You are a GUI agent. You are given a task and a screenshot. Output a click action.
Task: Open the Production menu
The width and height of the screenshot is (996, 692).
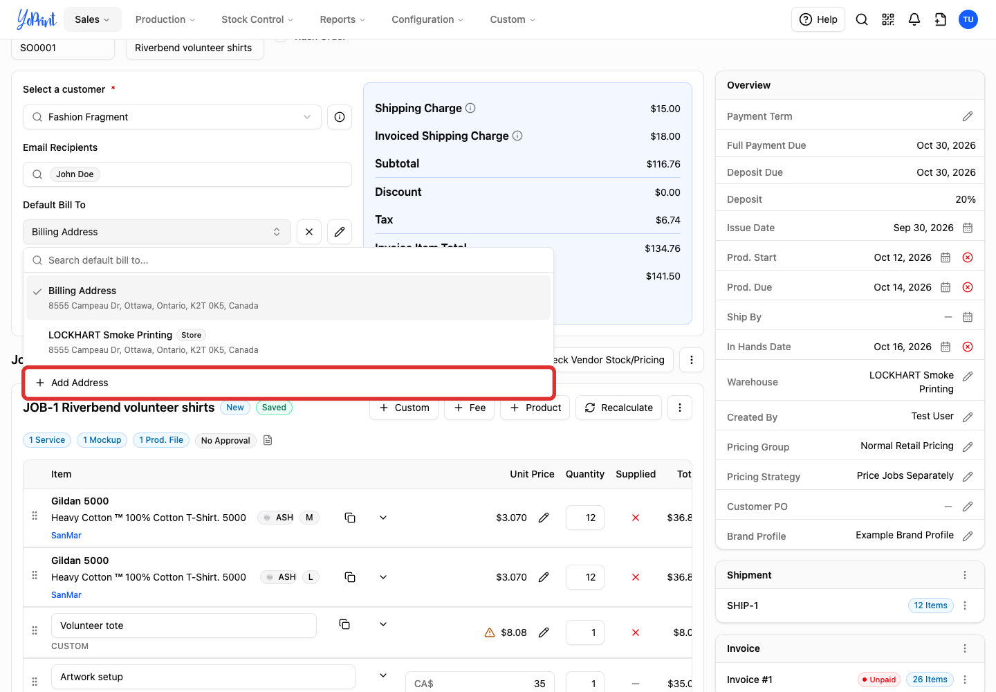[x=165, y=19]
